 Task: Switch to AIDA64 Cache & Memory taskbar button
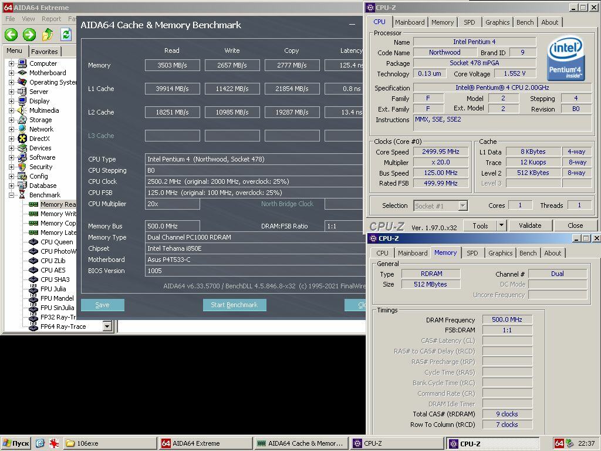click(x=301, y=443)
